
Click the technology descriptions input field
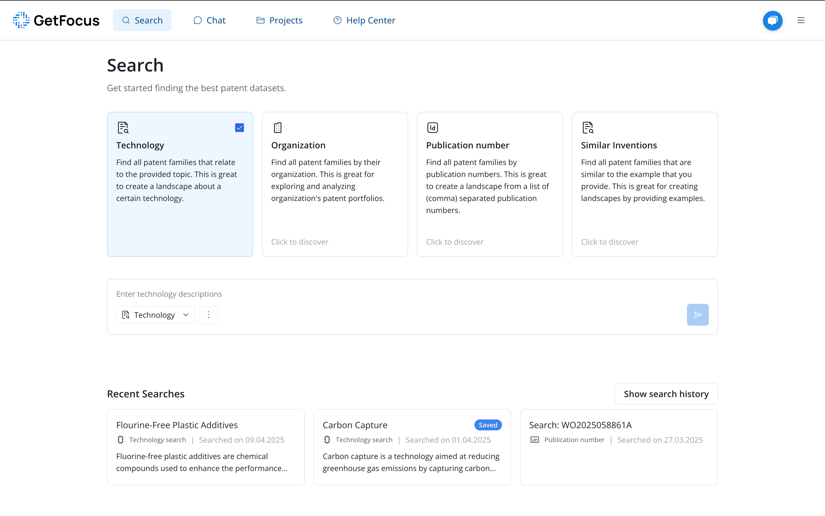412,294
